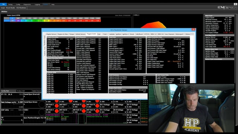238x134 pixels.
Task: Select DI 4 Voltage channel
Action: pyautogui.click(x=107, y=111)
